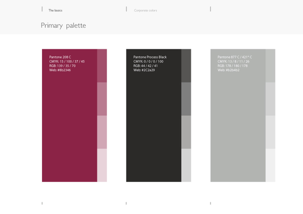Select the second burgundy tint swatch
The image size is (303, 214).
tap(102, 99)
